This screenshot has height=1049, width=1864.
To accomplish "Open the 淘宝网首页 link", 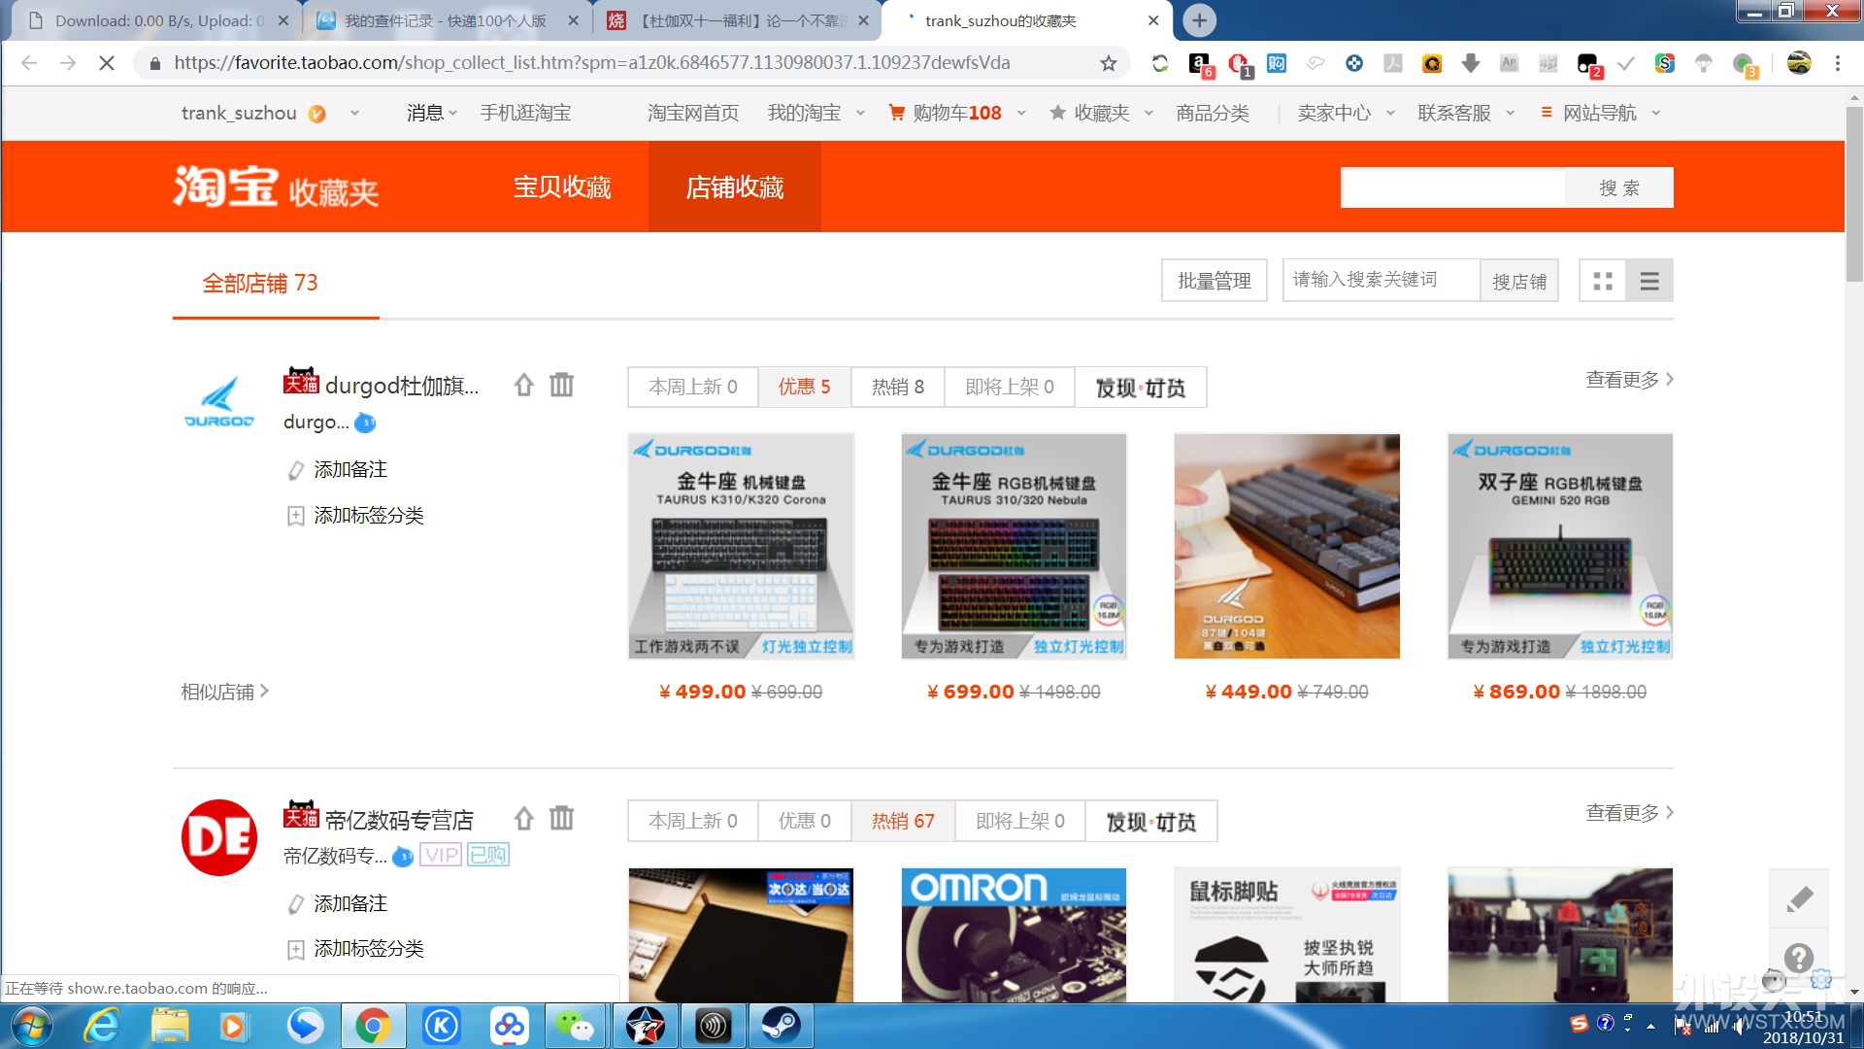I will coord(693,113).
